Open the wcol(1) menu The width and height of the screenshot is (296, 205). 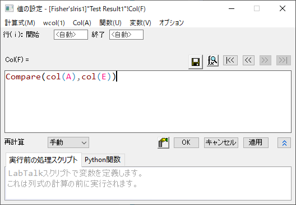pyautogui.click(x=54, y=23)
